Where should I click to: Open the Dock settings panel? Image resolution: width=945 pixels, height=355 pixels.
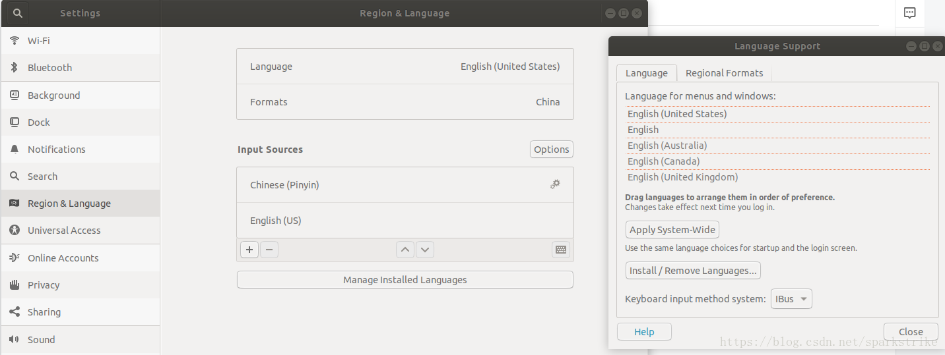coord(81,122)
